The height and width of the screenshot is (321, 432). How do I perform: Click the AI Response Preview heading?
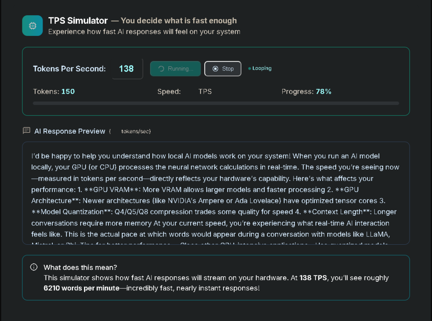pos(70,131)
